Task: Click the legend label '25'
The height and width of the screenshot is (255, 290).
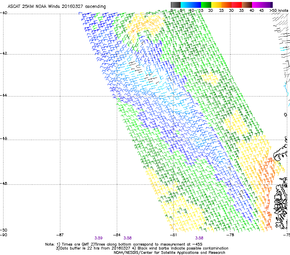Action: click(221, 11)
